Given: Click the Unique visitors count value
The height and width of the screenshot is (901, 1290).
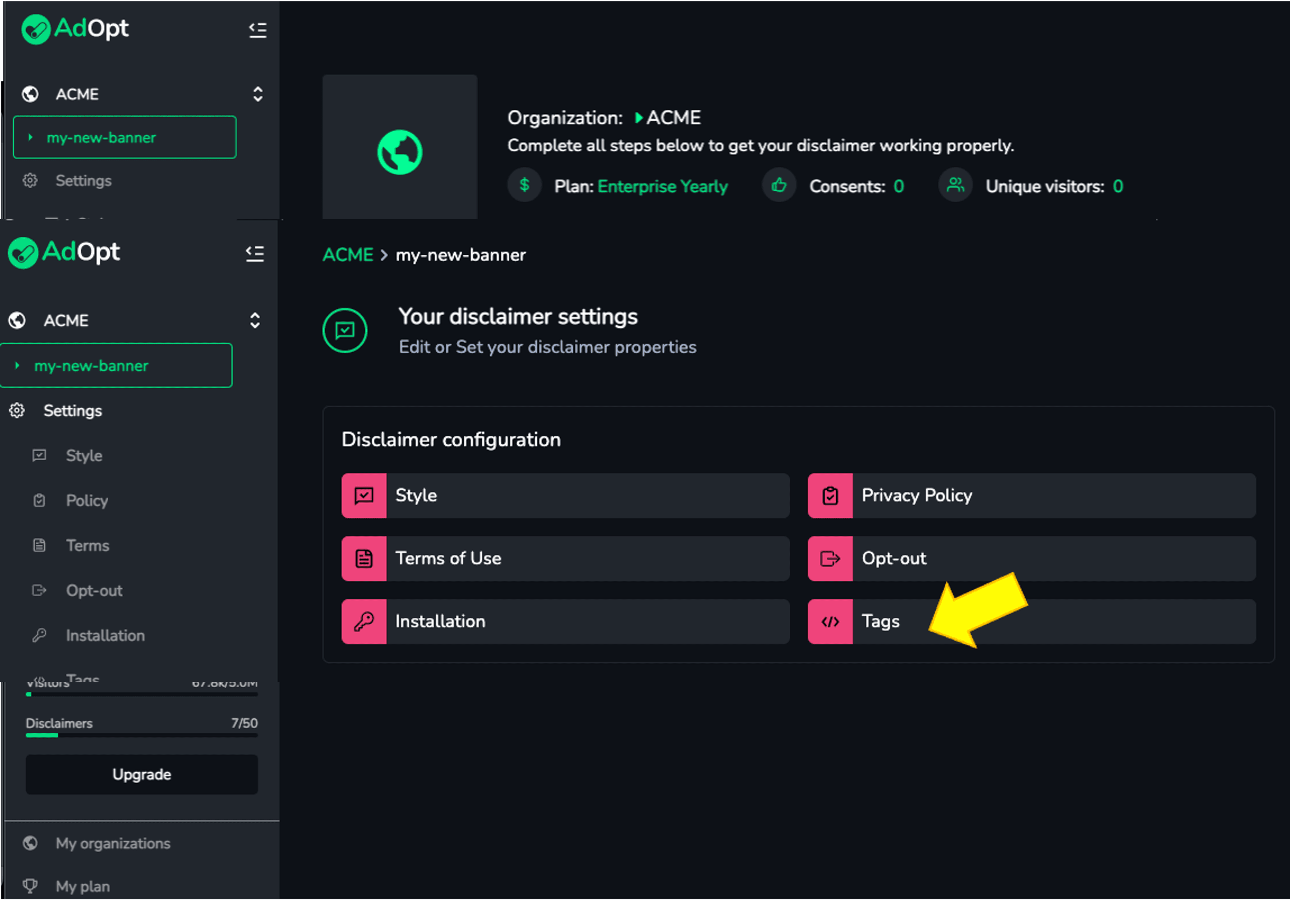Looking at the screenshot, I should (x=1118, y=186).
